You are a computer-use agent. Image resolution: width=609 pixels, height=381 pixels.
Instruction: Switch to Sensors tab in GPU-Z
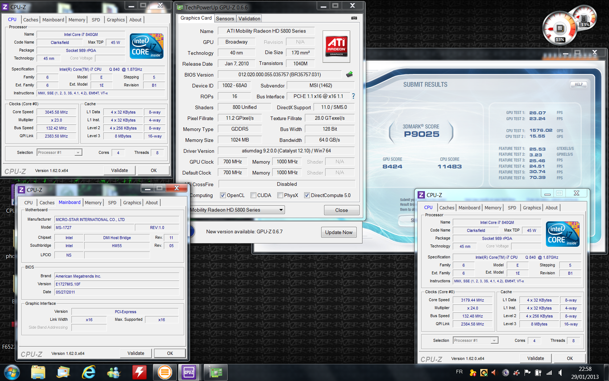pos(225,19)
